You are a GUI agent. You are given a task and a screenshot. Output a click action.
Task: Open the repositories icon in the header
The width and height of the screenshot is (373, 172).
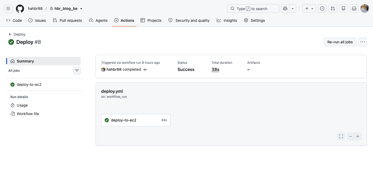(x=343, y=9)
